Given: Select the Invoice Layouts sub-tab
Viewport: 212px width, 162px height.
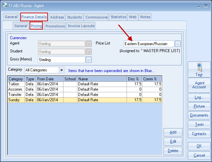Looking at the screenshot, I should coord(81,26).
